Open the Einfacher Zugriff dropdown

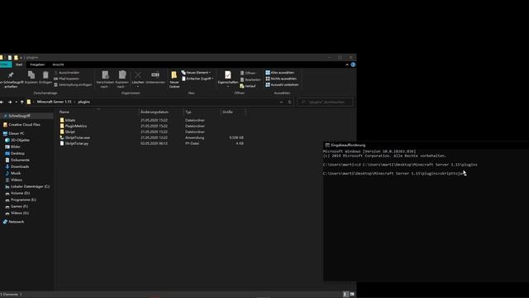point(198,79)
